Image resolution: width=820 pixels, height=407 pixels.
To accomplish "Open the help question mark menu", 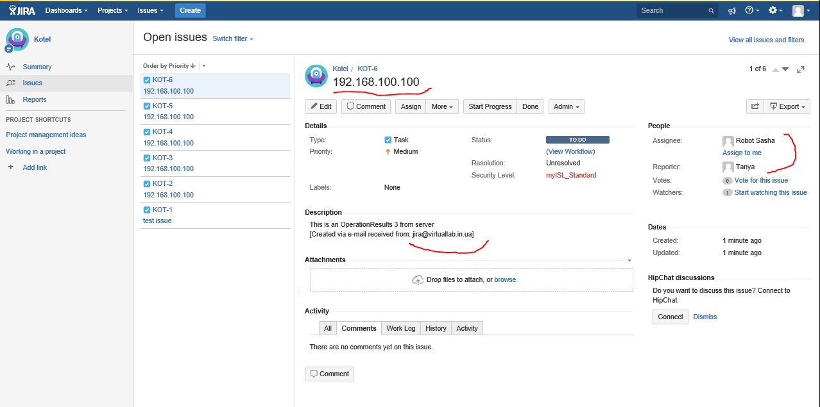I will pos(752,11).
